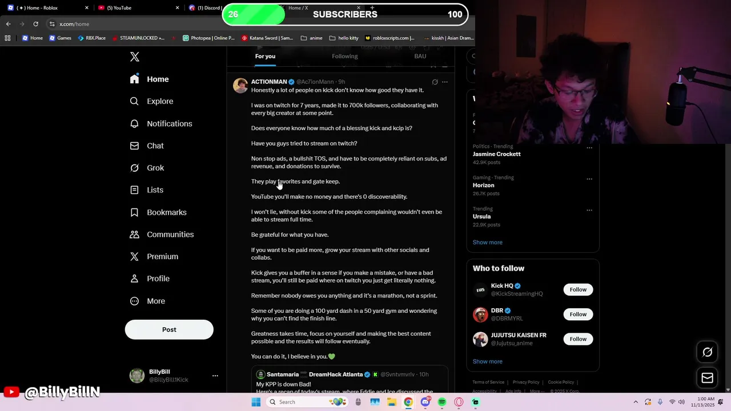Viewport: 731px width, 411px height.
Task: Switch to the Following tab
Action: [345, 56]
